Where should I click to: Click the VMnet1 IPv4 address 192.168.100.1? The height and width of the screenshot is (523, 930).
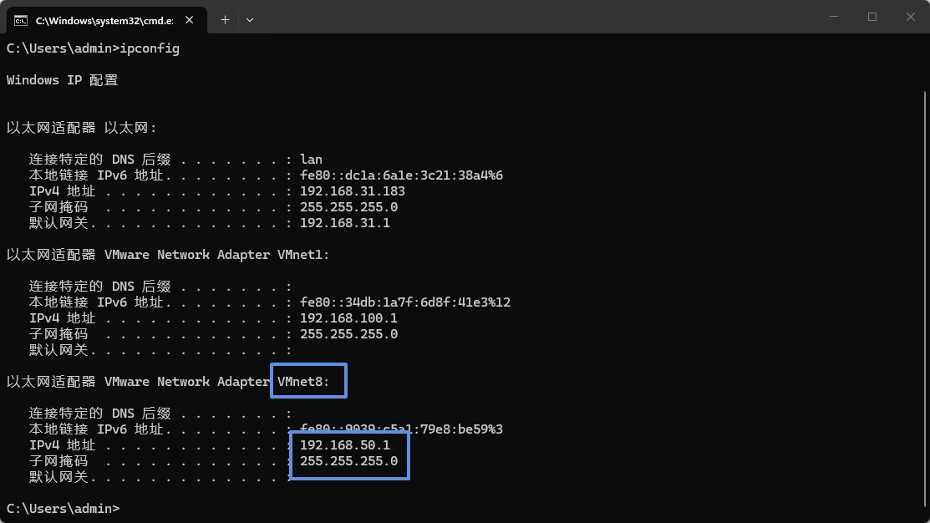coord(348,318)
